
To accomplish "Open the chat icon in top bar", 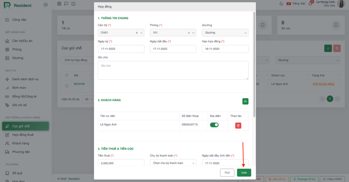I will [66, 4].
